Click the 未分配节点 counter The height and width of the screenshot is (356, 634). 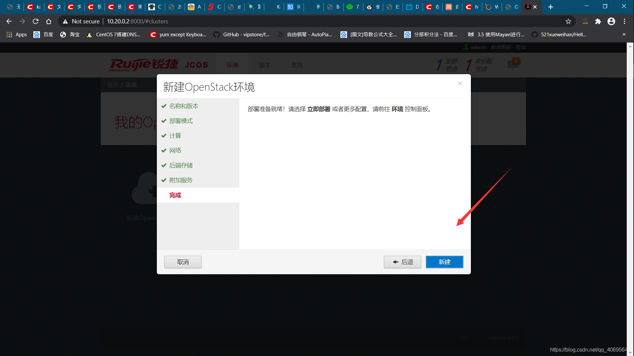click(479, 65)
